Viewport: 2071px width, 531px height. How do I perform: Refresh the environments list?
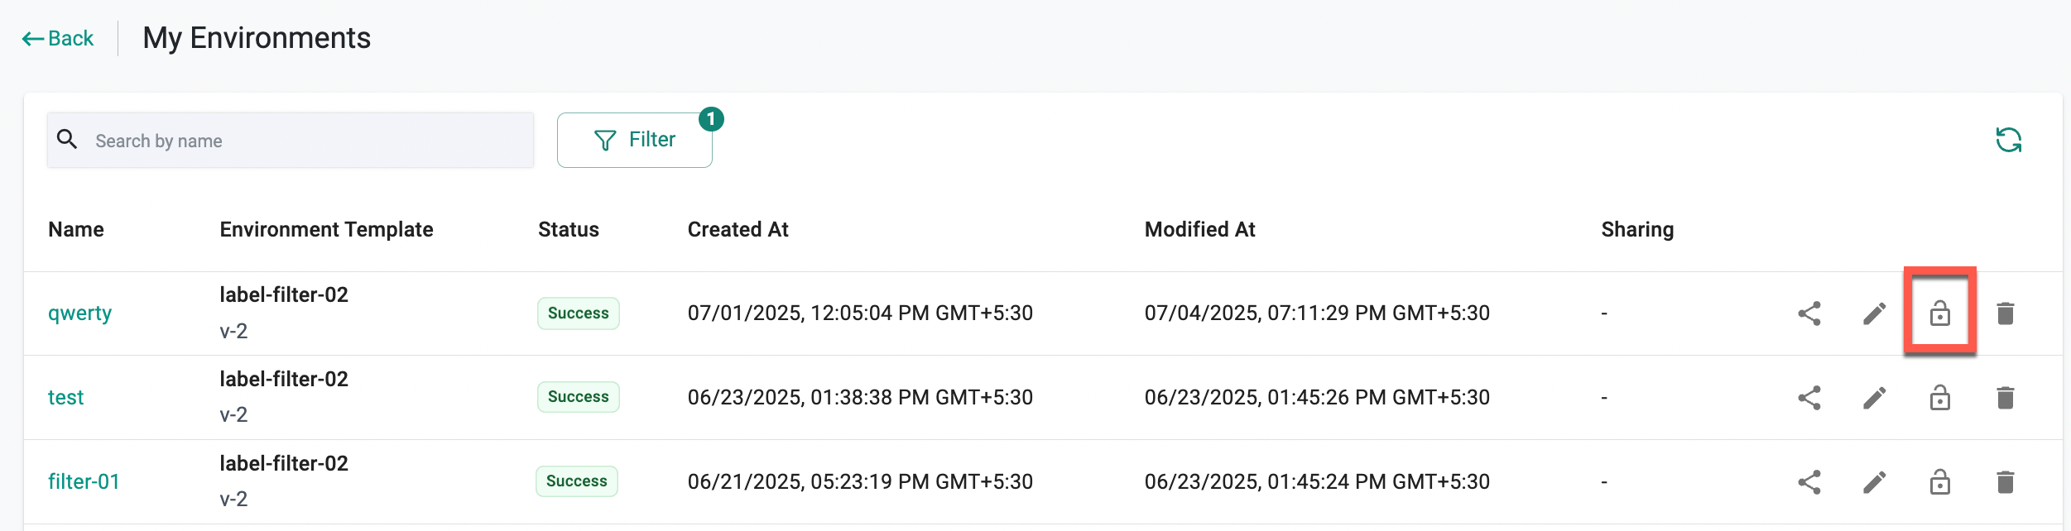click(2009, 140)
